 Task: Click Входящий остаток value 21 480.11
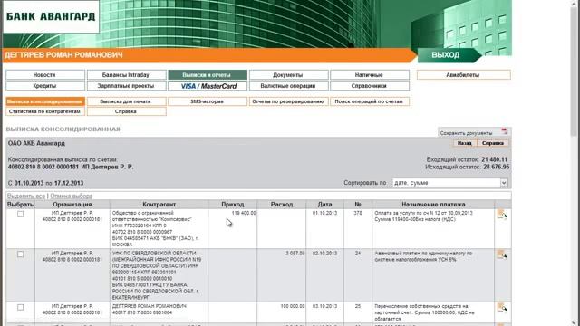coord(495,159)
